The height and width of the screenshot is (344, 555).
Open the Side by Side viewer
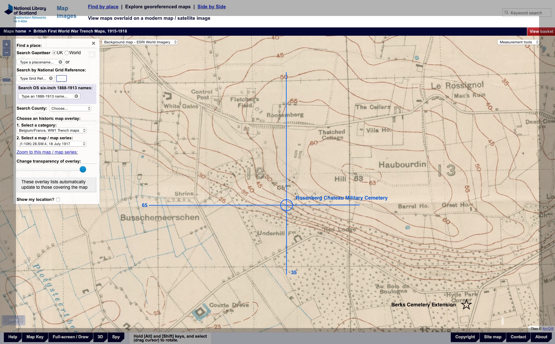[x=211, y=7]
